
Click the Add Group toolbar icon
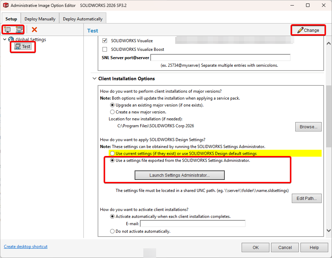tap(19, 30)
